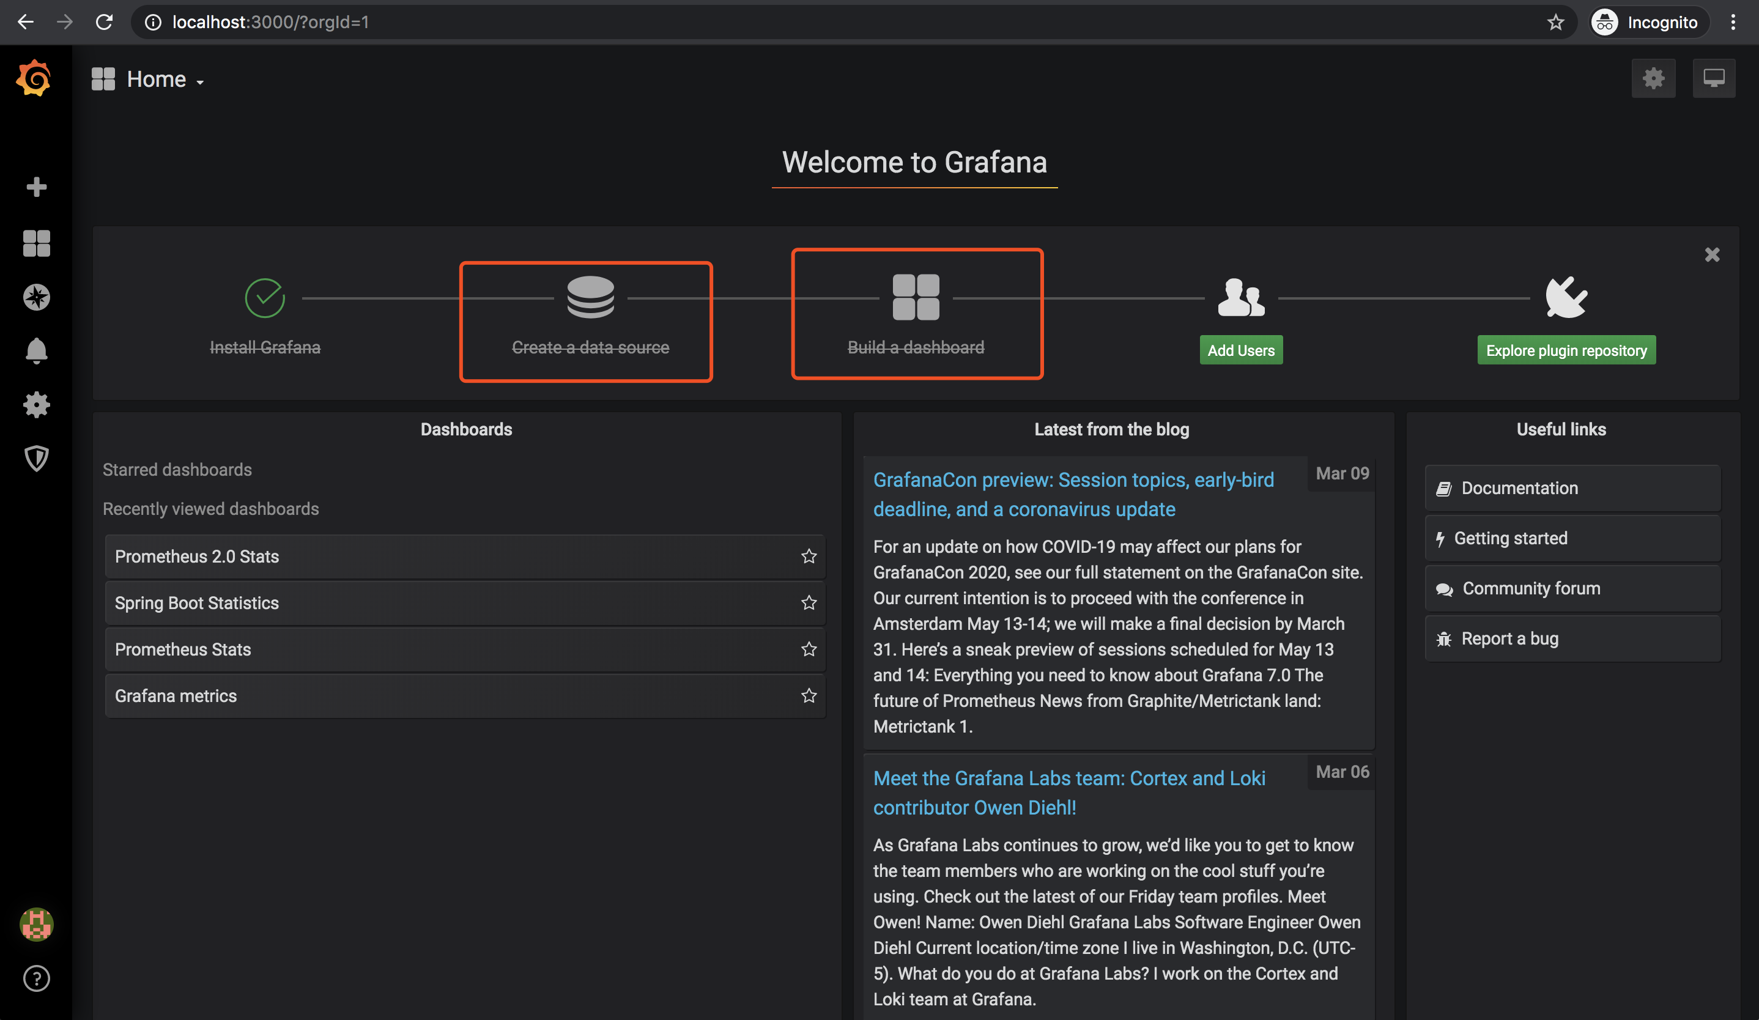This screenshot has height=1020, width=1759.
Task: Click the Welcome to Grafana heading
Action: [x=914, y=163]
